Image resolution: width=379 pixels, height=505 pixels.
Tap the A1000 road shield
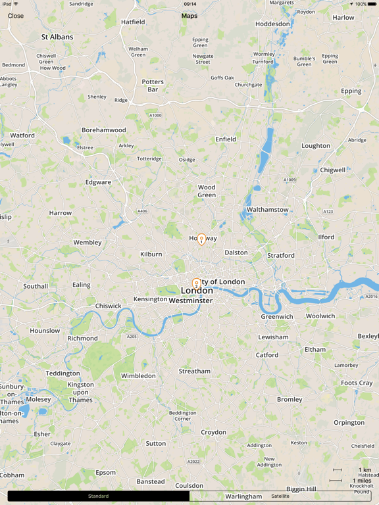155,115
